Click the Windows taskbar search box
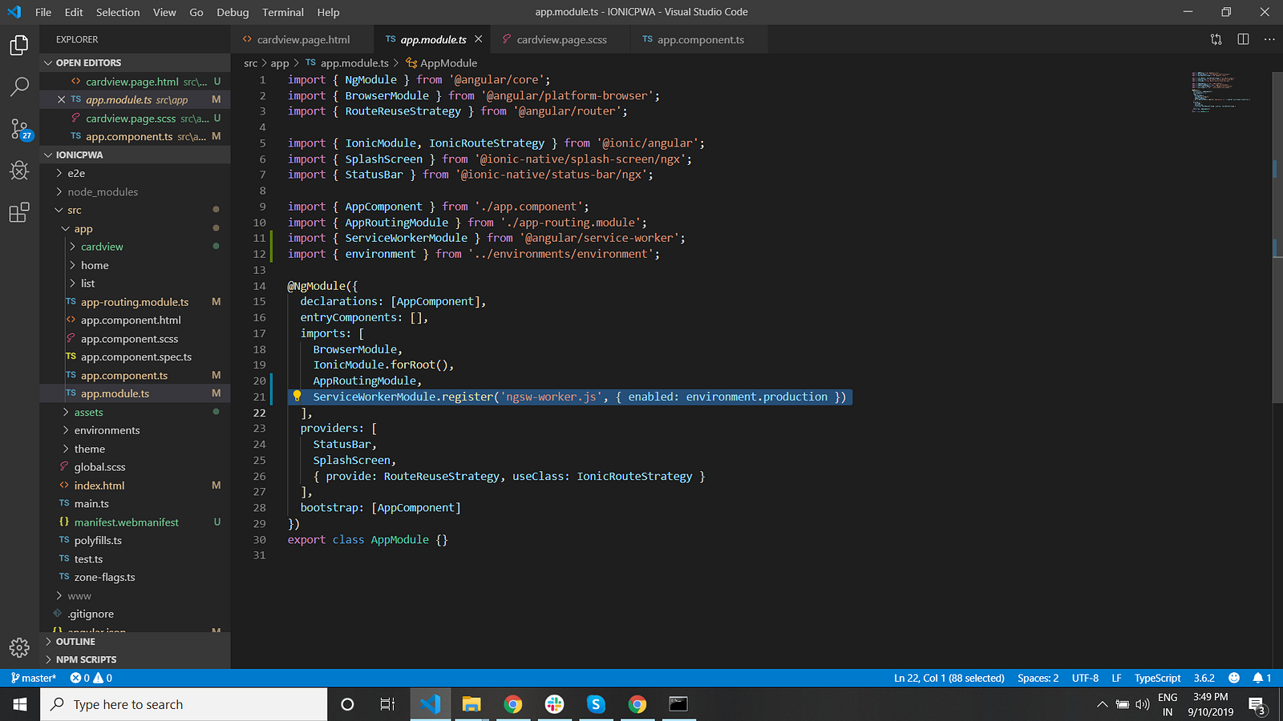This screenshot has height=721, width=1283. click(184, 704)
